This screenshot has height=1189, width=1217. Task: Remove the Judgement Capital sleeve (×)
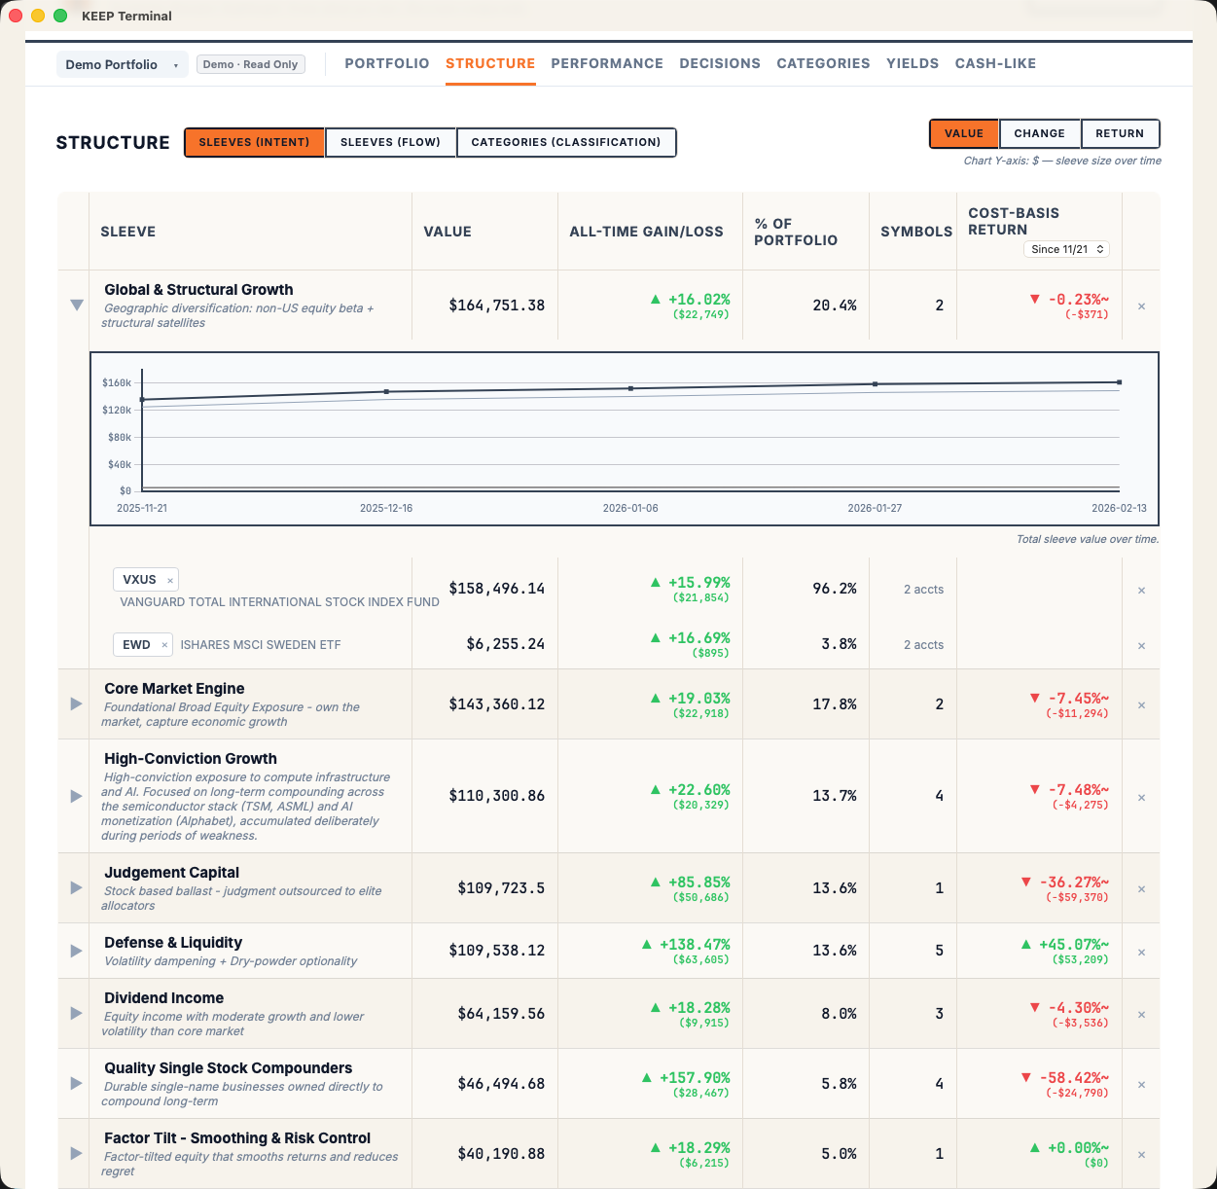[x=1141, y=889]
